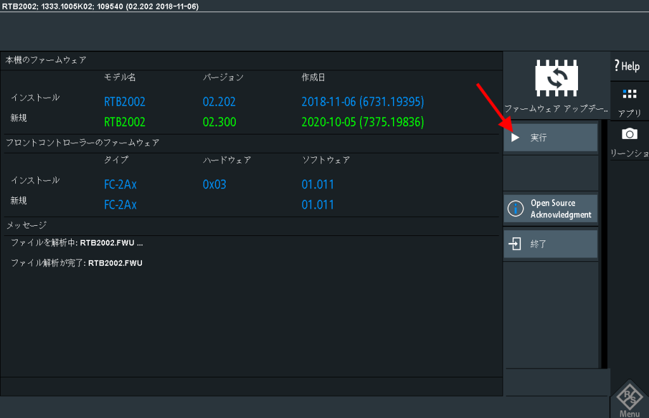This screenshot has width=649, height=418.
Task: Exit the firmware updater via the 終了 label
Action: pos(538,244)
